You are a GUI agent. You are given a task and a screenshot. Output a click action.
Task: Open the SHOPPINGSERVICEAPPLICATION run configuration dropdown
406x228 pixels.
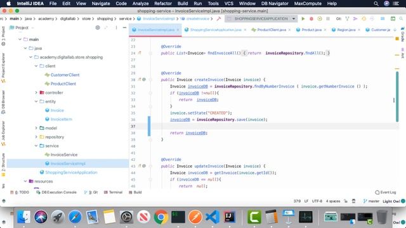(x=261, y=18)
